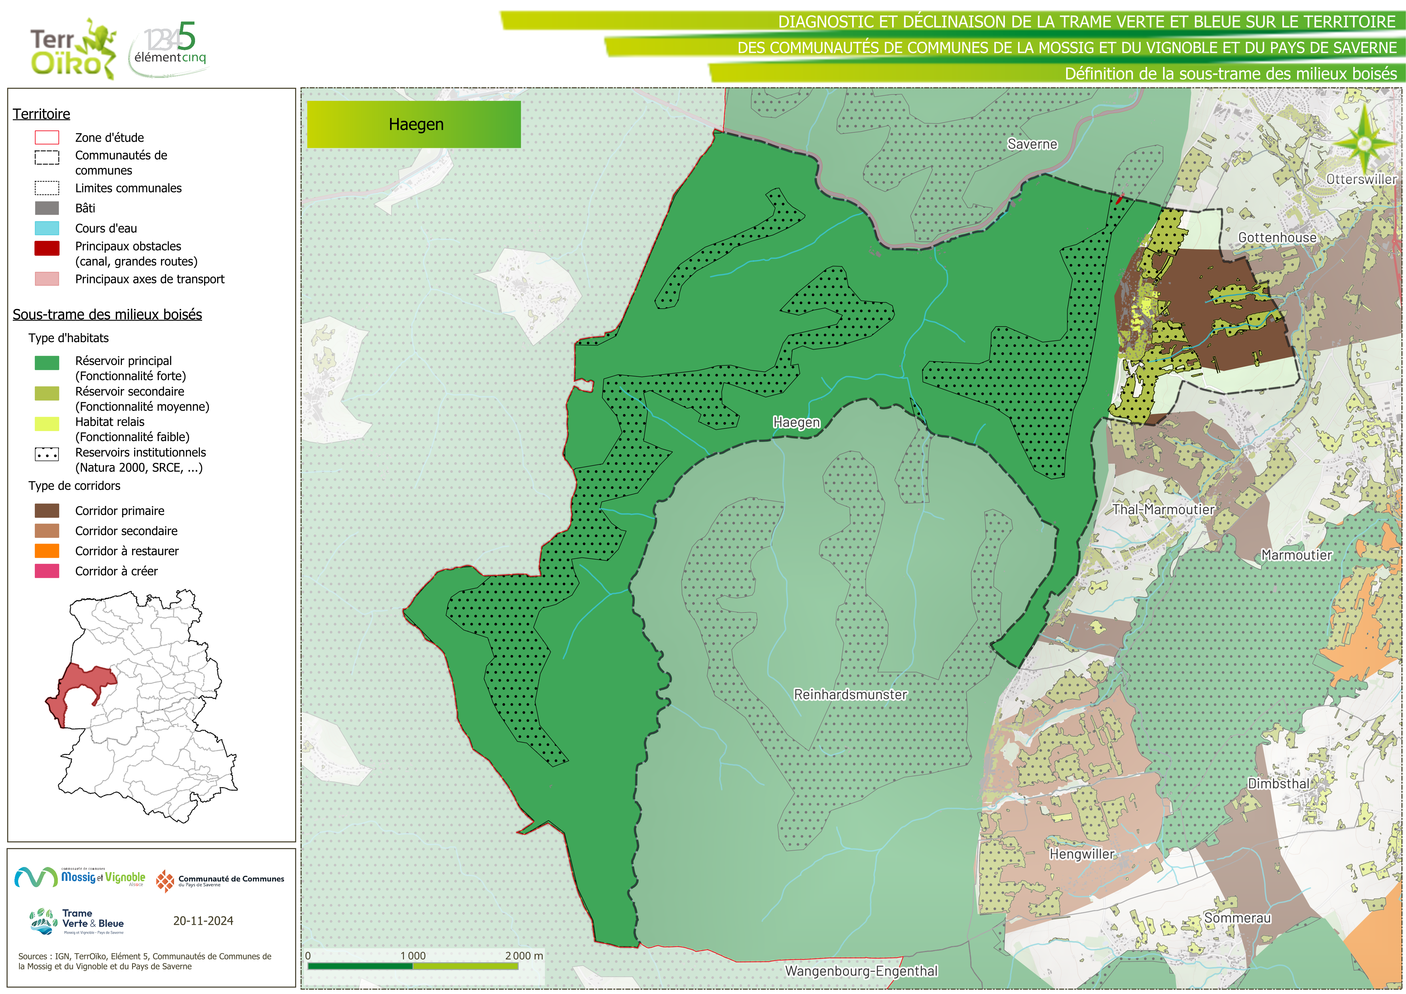Click the Réservoir principal green swatch

tap(47, 363)
